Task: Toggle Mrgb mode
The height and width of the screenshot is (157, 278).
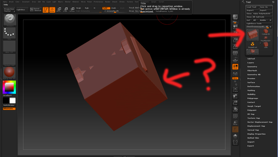Action: pyautogui.click(x=78, y=8)
